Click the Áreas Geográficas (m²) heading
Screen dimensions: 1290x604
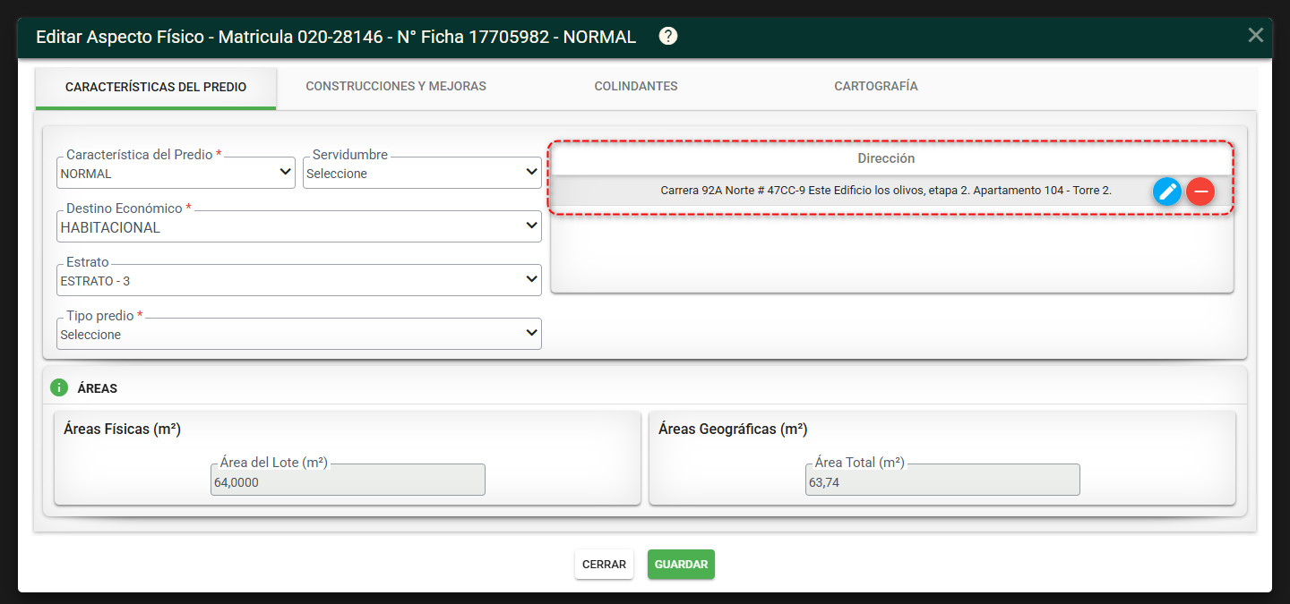point(733,430)
